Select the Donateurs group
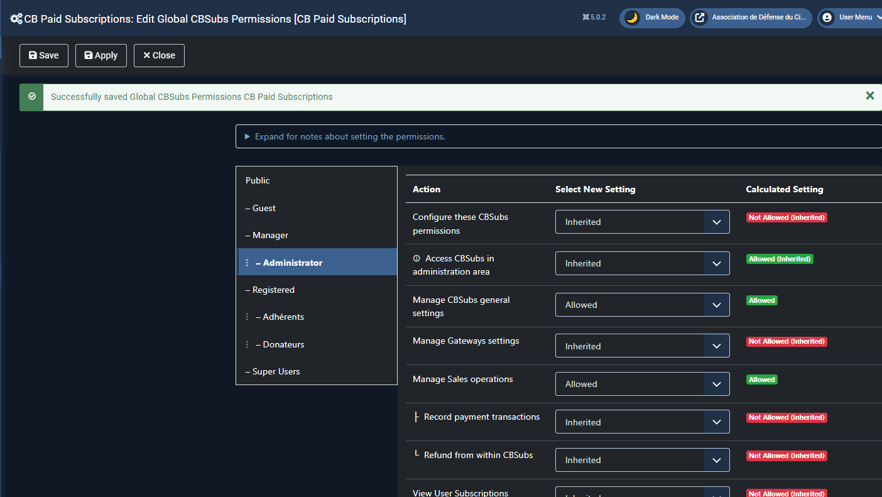 point(317,344)
